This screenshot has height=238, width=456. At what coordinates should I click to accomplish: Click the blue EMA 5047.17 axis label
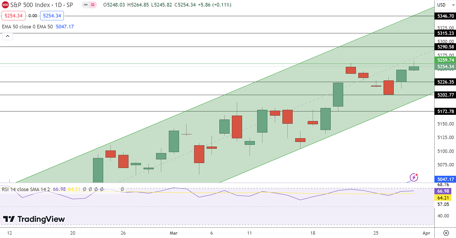click(x=445, y=179)
